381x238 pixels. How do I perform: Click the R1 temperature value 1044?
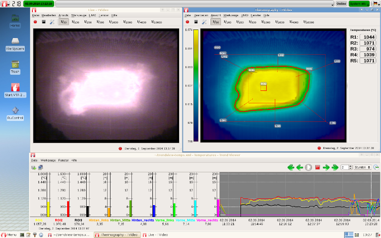click(368, 37)
